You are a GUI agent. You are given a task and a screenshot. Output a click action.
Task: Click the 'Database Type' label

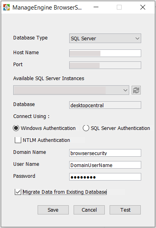30,38
